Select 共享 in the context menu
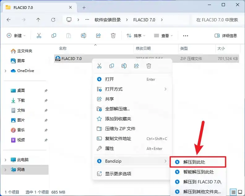Screen dimensions: 245x196 tap(132, 99)
